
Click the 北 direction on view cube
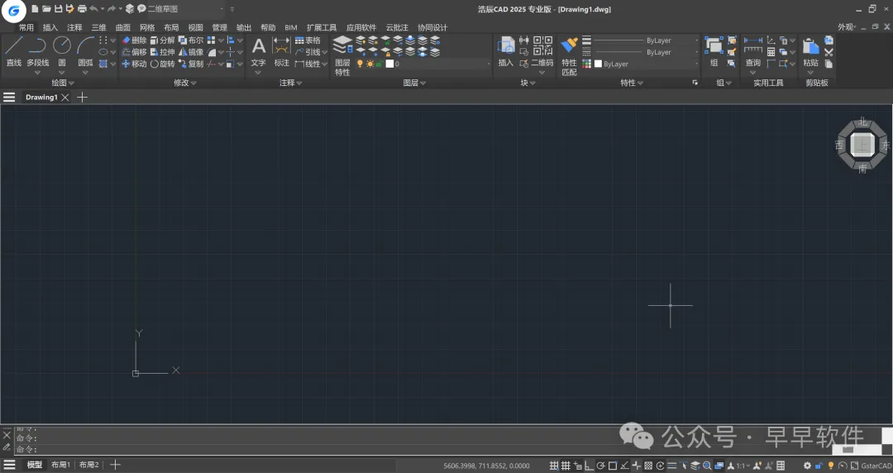click(862, 122)
